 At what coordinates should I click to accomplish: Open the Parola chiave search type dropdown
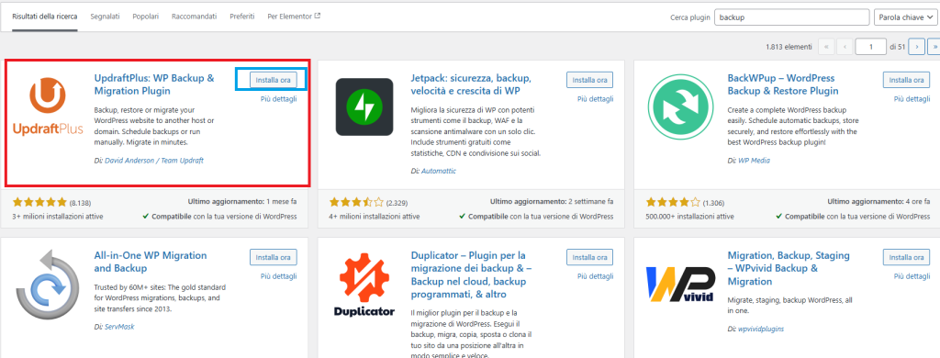coord(906,17)
